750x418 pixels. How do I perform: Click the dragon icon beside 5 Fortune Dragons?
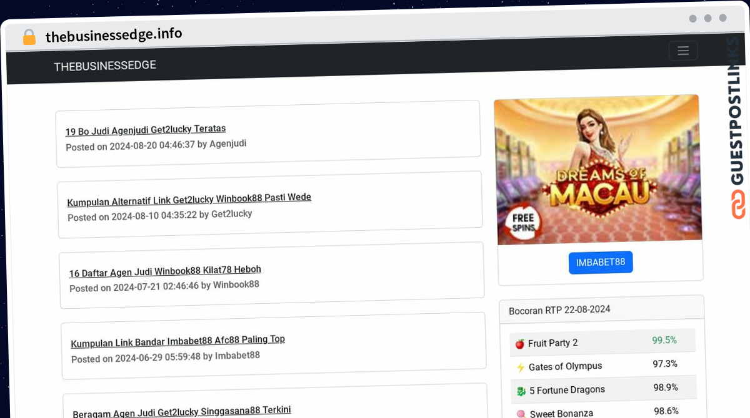[521, 391]
